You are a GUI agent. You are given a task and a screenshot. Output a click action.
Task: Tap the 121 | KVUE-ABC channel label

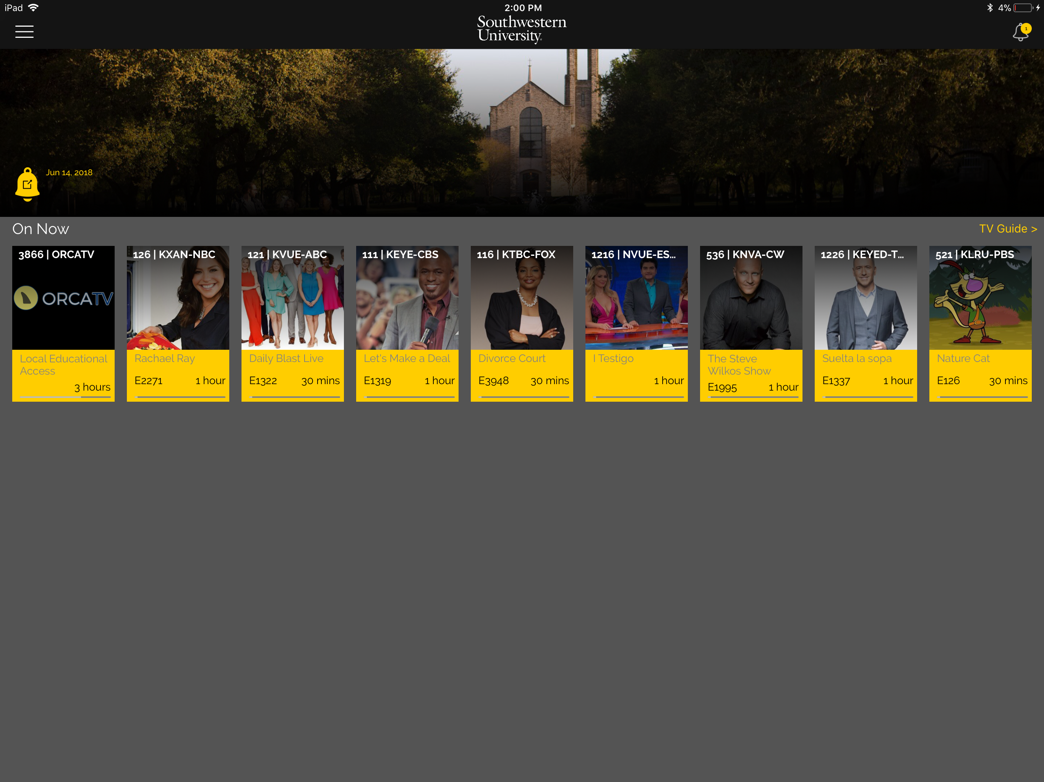click(x=287, y=255)
